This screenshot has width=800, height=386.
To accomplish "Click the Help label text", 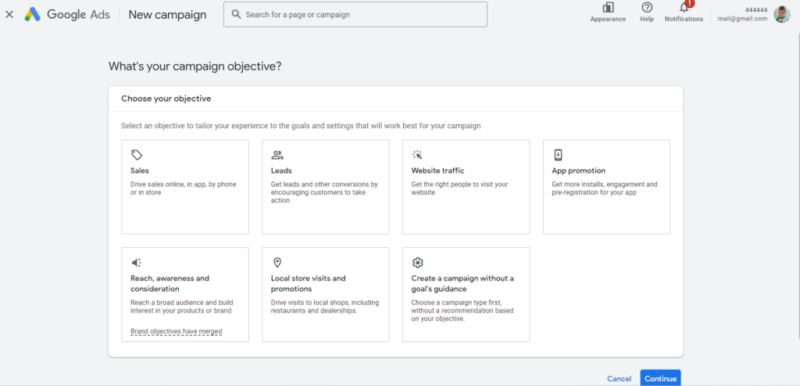I will coord(647,19).
